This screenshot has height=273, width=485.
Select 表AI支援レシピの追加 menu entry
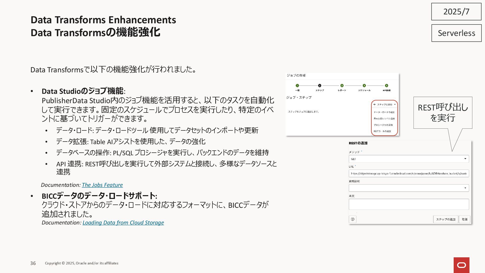point(384,119)
